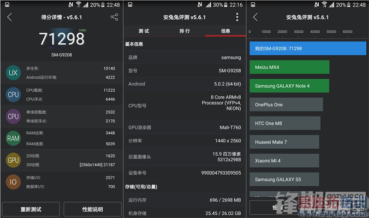The height and width of the screenshot is (218, 369).
Task: Tap the 单线程整数 score 2532 row
Action: [x=71, y=112]
